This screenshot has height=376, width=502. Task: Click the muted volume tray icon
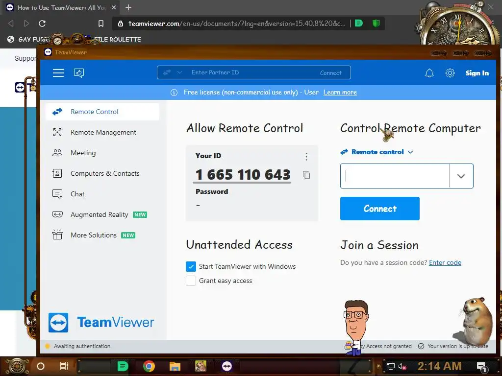point(402,366)
